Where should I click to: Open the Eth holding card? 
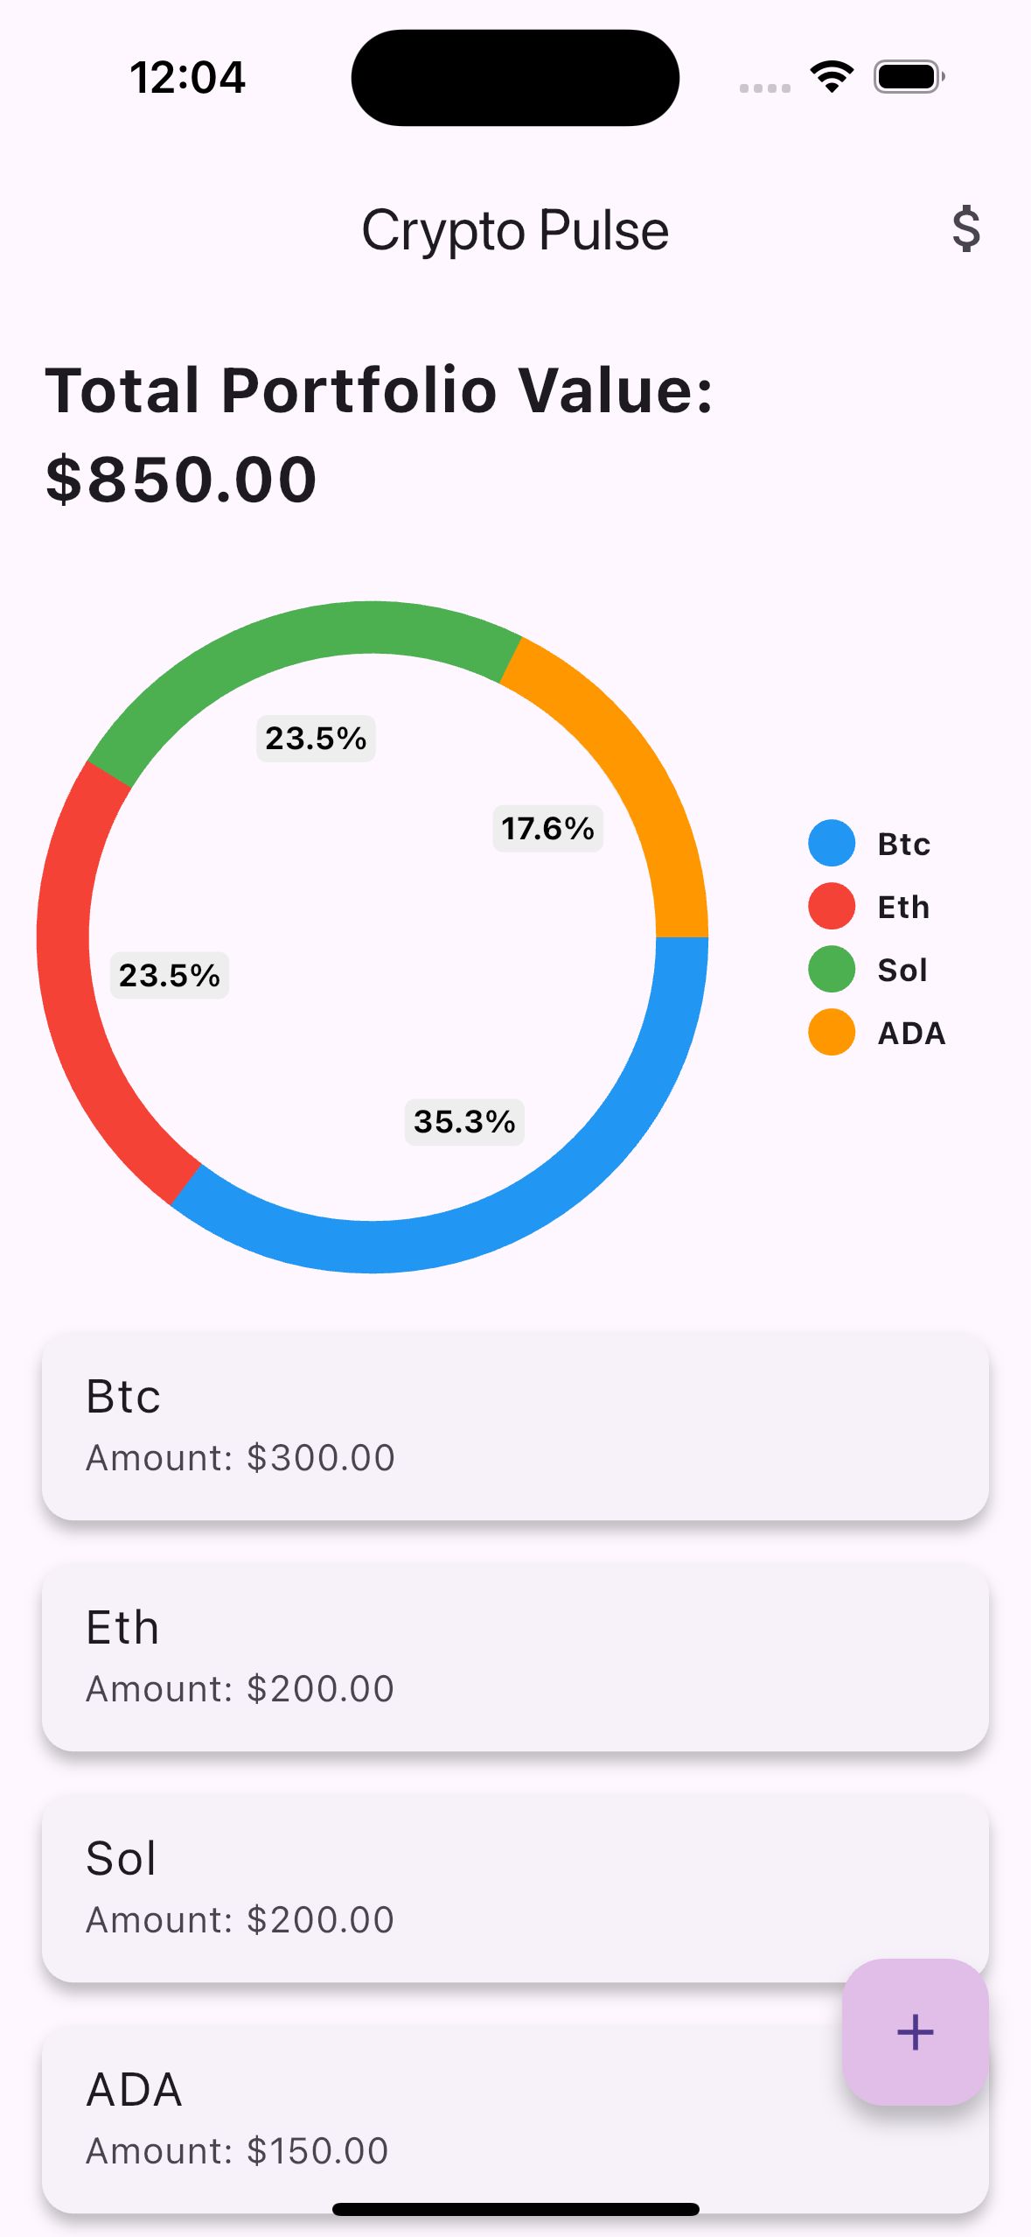[x=515, y=1658]
